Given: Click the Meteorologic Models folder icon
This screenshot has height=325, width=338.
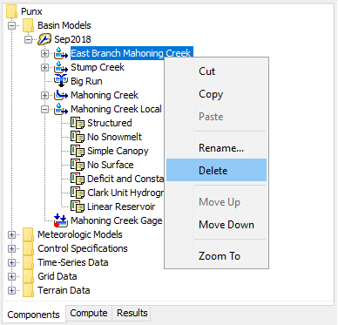Looking at the screenshot, I should coord(28,234).
